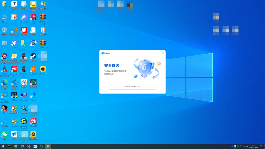The image size is (265, 149).
Task: Select the Recycle Bin icon
Action: click(x=4, y=30)
